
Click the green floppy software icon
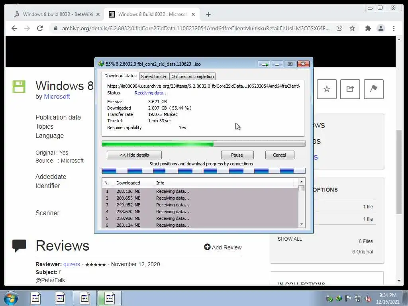pos(19,86)
